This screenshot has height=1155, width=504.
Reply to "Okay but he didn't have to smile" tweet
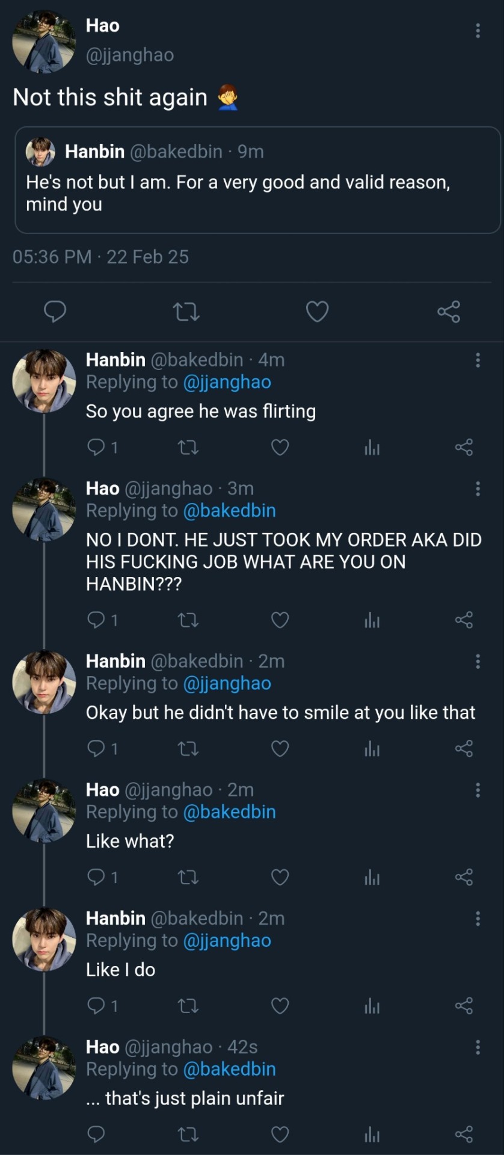point(96,748)
